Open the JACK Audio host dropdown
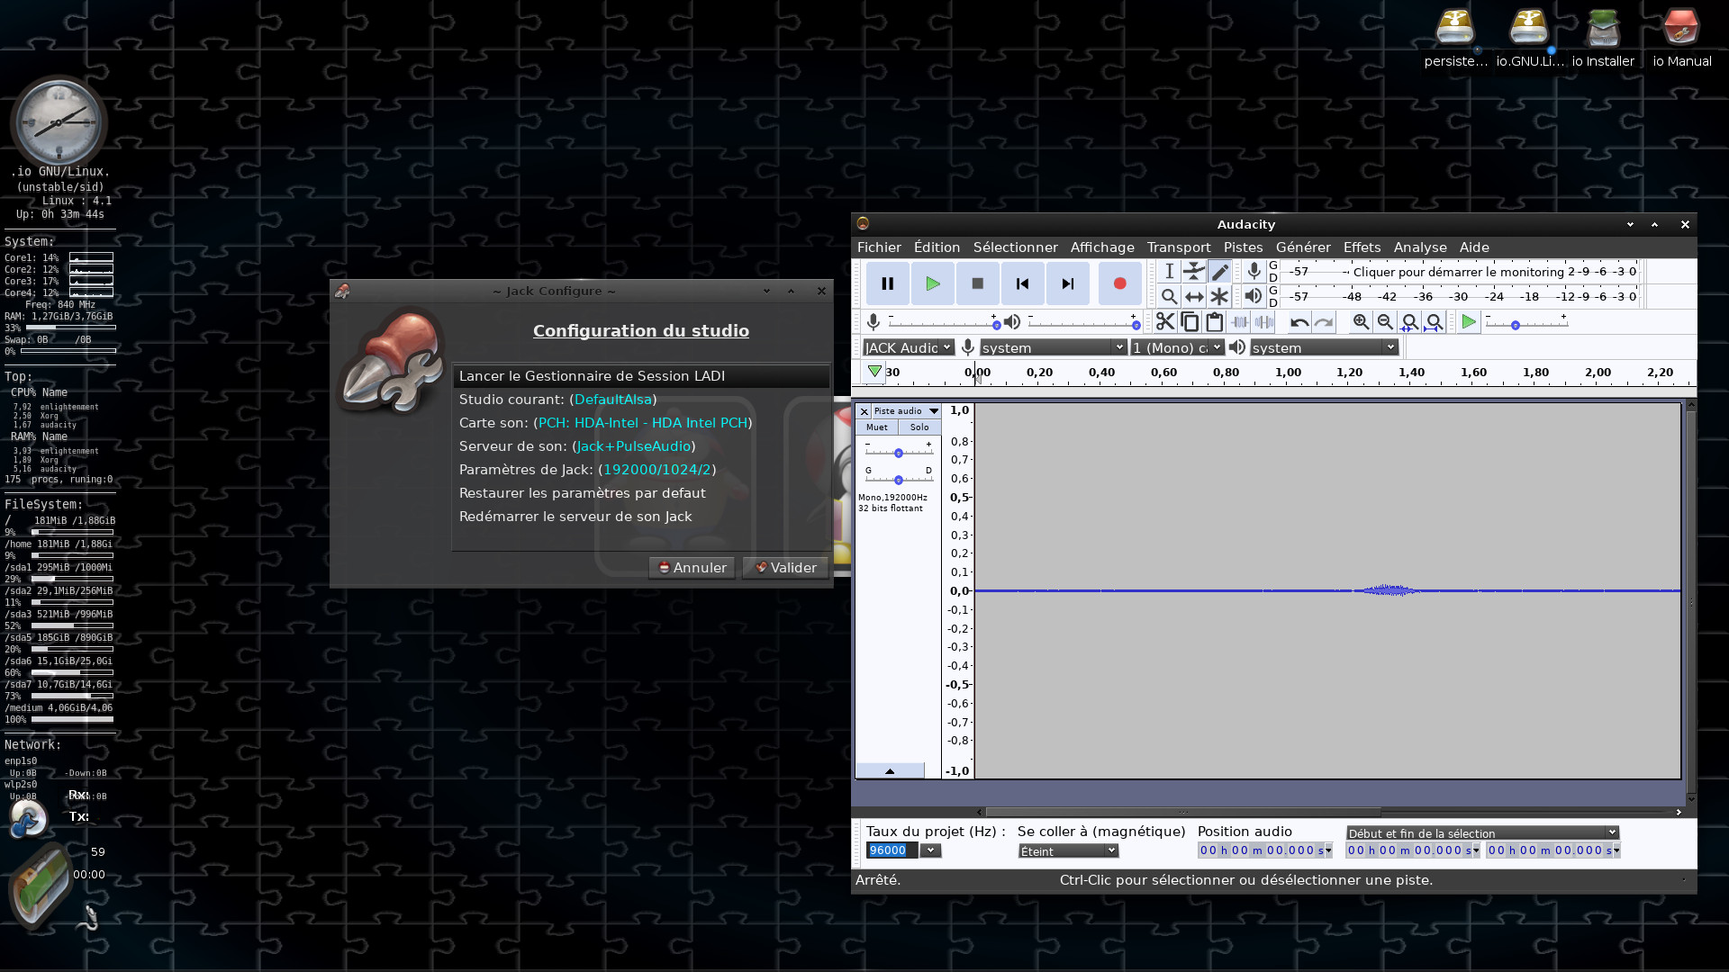The height and width of the screenshot is (972, 1729). click(x=908, y=347)
